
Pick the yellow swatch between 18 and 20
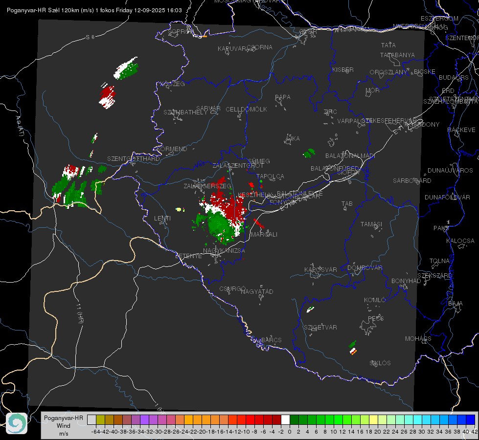point(373,420)
